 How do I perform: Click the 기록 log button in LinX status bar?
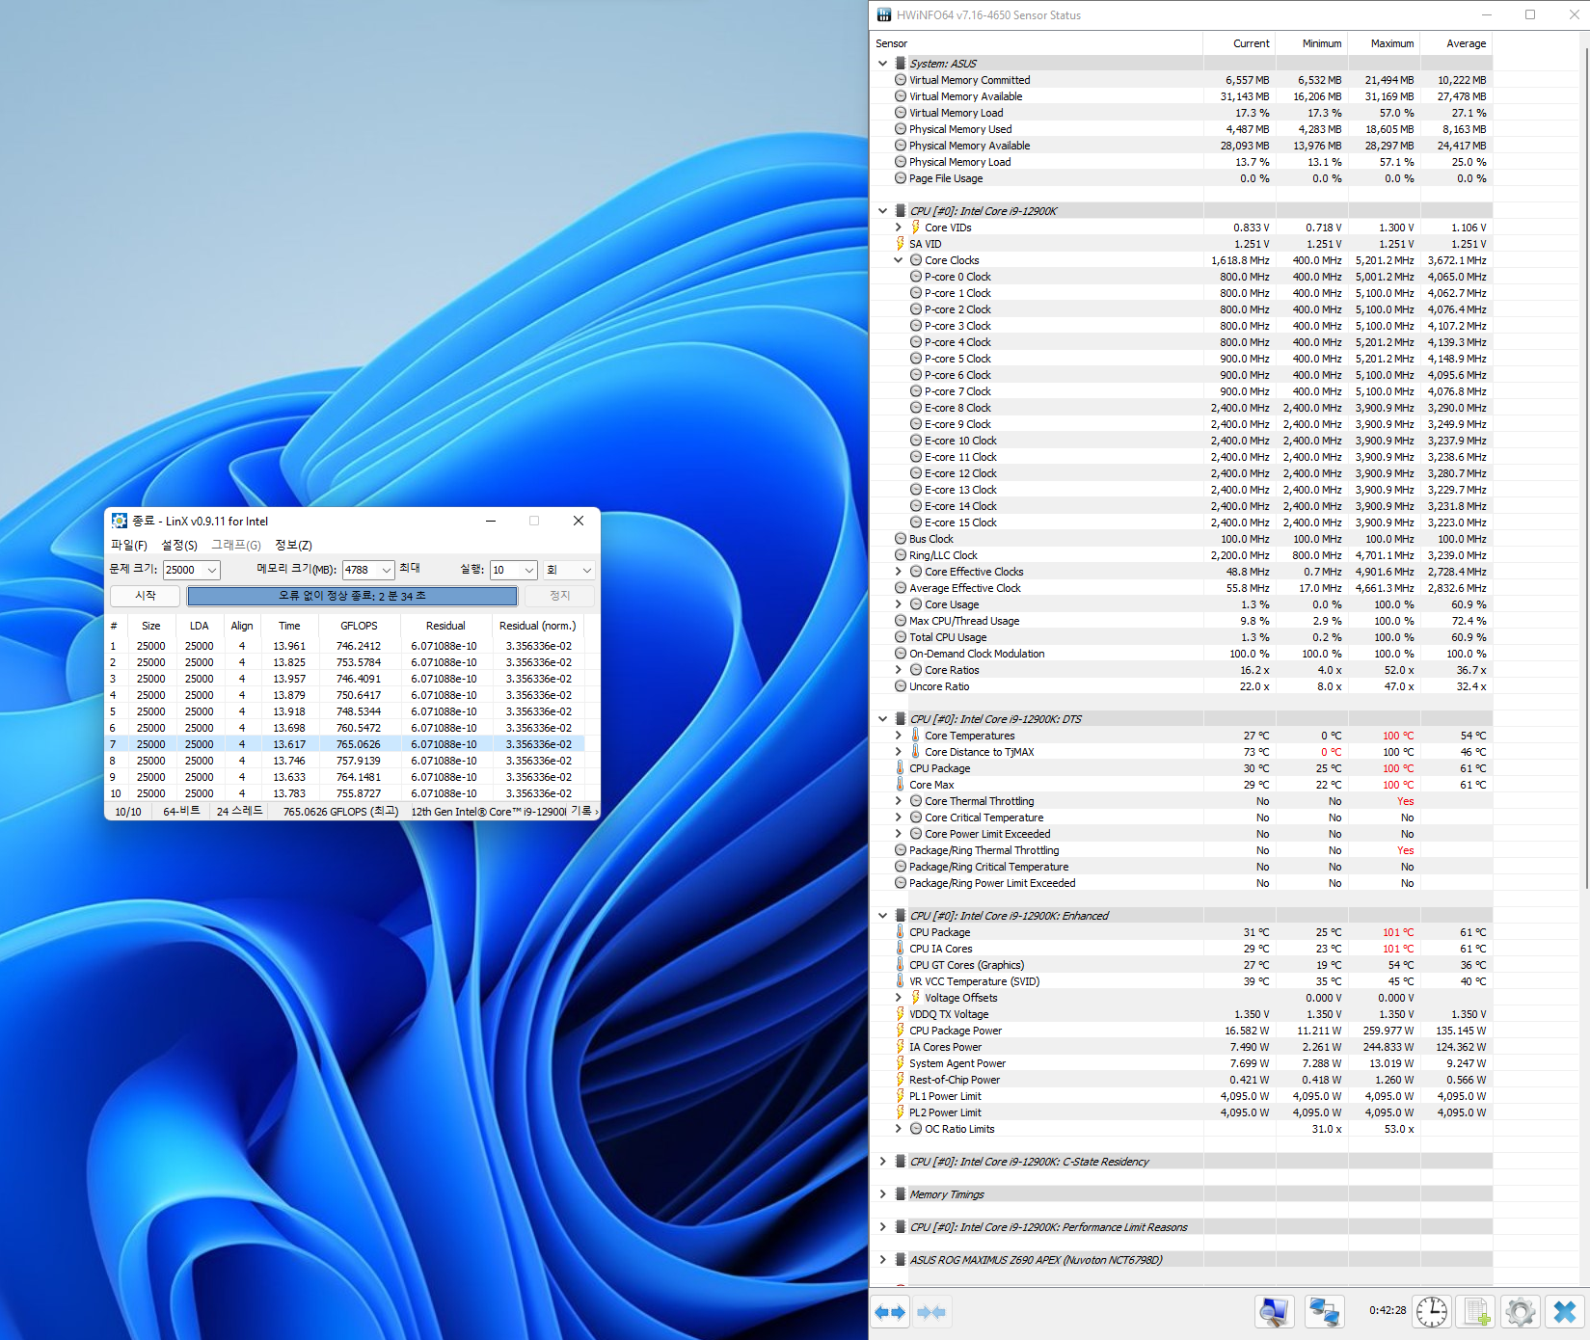[580, 811]
